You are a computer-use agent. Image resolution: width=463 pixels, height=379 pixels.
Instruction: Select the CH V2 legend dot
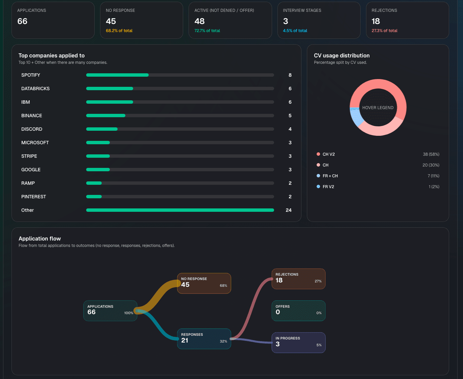[318, 154]
